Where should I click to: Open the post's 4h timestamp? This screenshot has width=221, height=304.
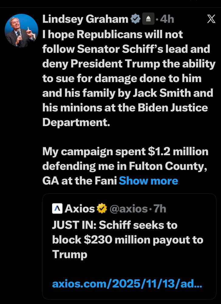click(167, 19)
